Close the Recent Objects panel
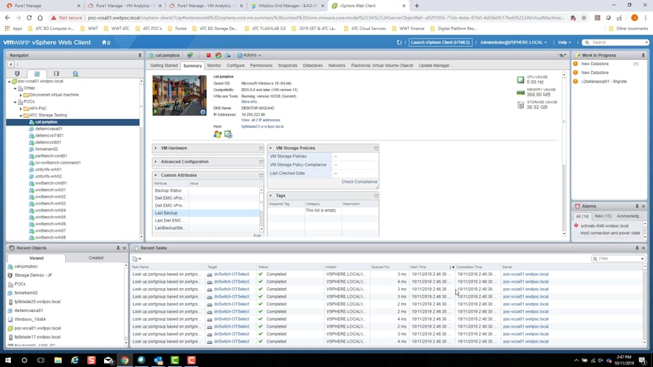653x367 pixels. tap(124, 248)
